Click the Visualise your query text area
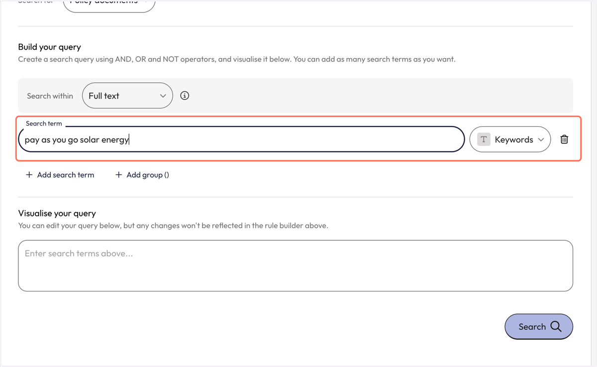597x367 pixels. [296, 266]
